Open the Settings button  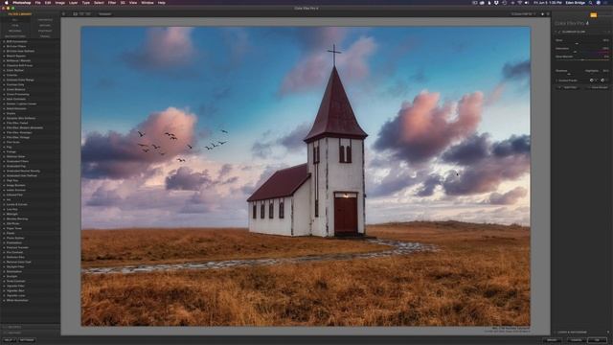point(27,340)
